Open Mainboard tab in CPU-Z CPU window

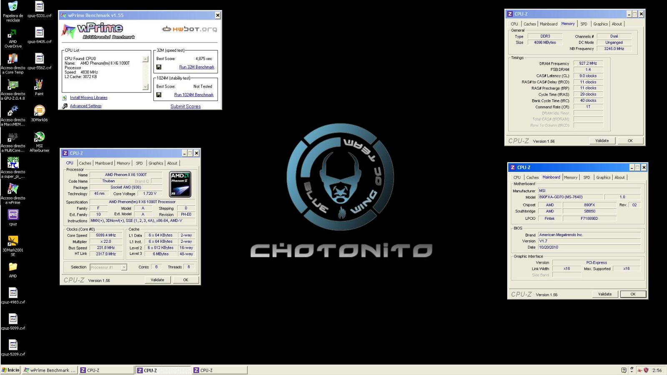(x=104, y=164)
